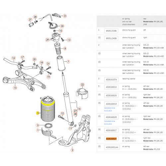This screenshot has width=166, height=166.
Task: Open part number 4G0616197A
Action: (x=111, y=80)
